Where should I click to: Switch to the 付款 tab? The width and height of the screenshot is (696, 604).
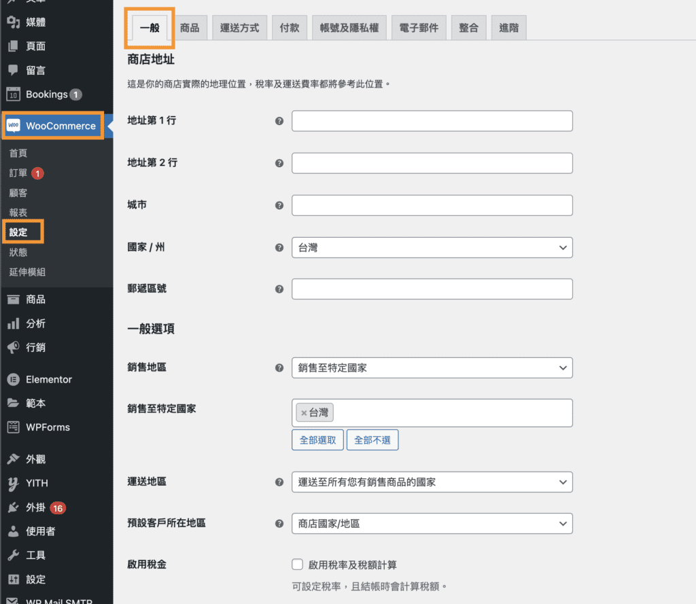tap(290, 26)
